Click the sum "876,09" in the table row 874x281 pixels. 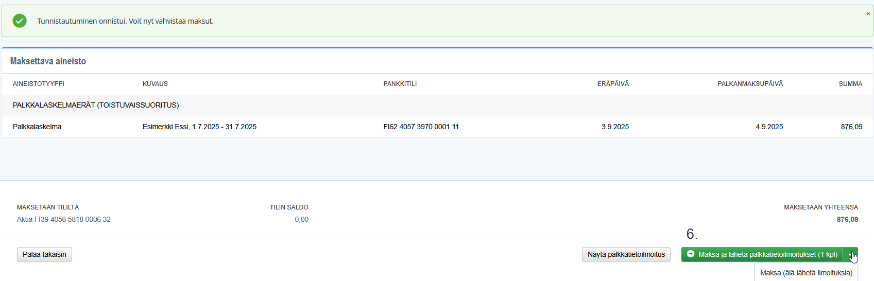[851, 127]
